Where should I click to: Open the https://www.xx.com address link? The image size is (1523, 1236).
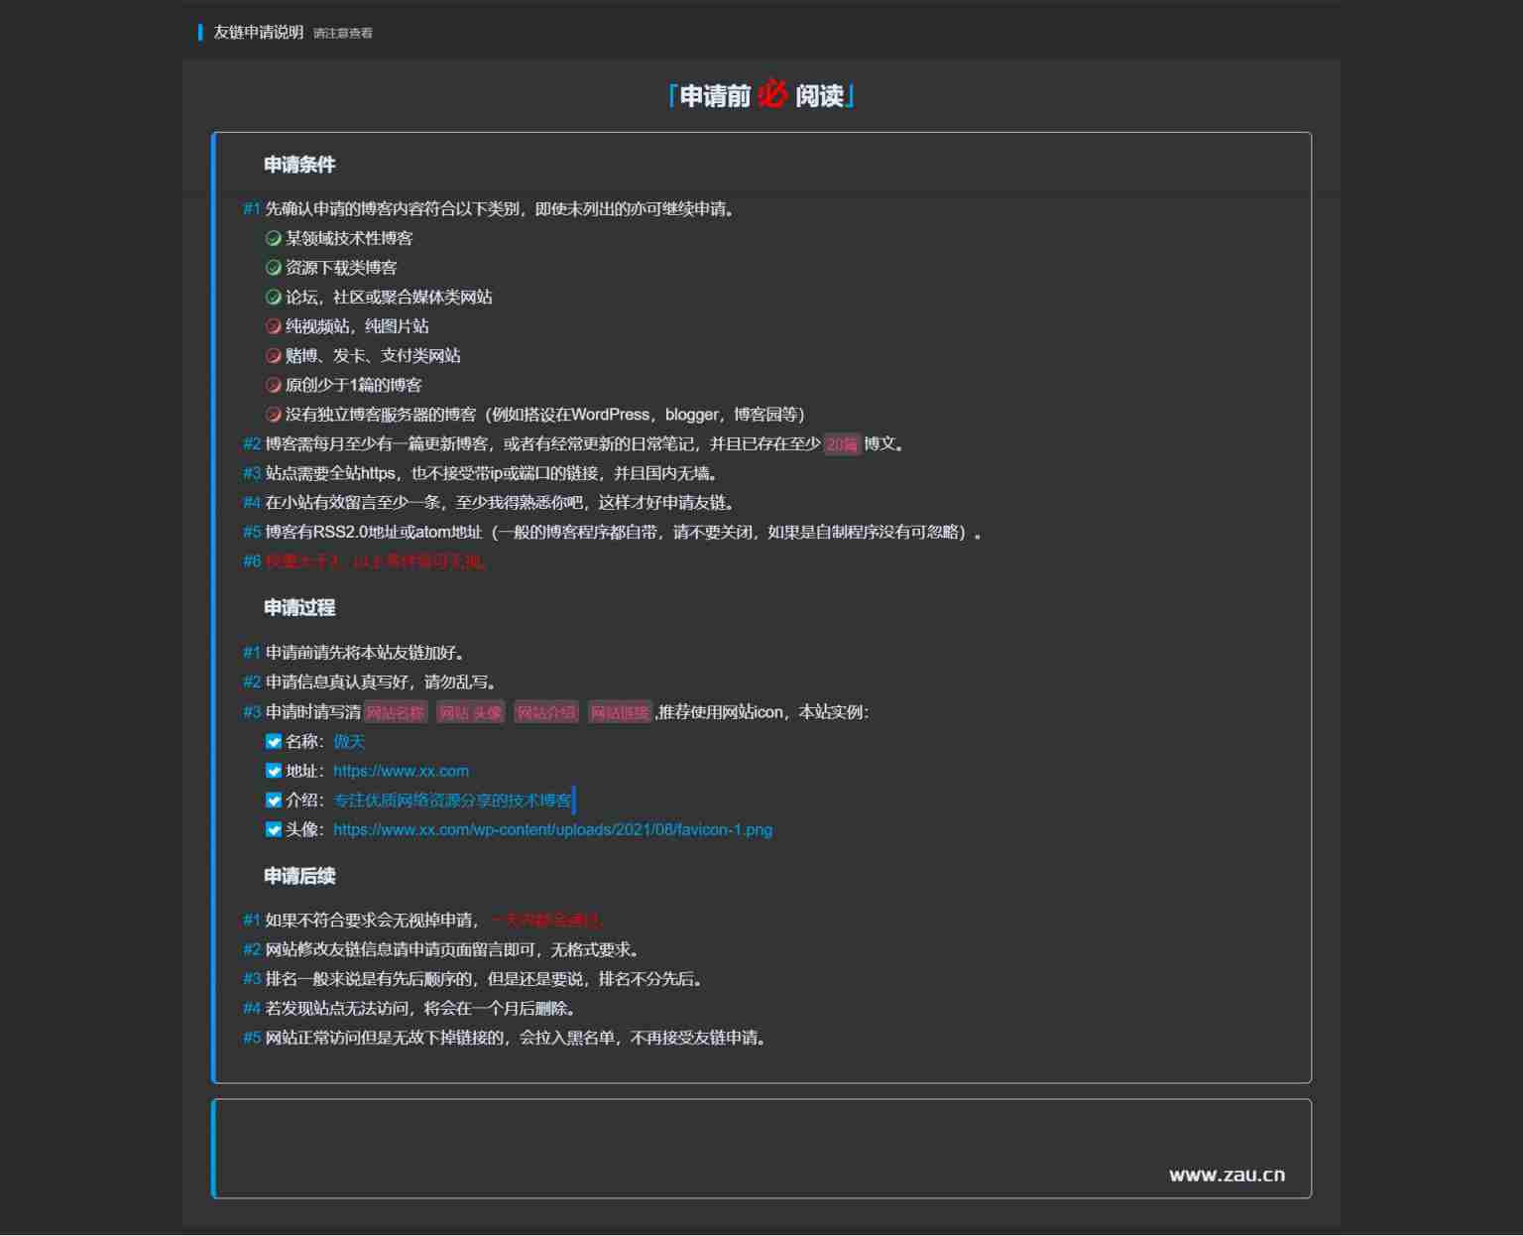pos(401,771)
